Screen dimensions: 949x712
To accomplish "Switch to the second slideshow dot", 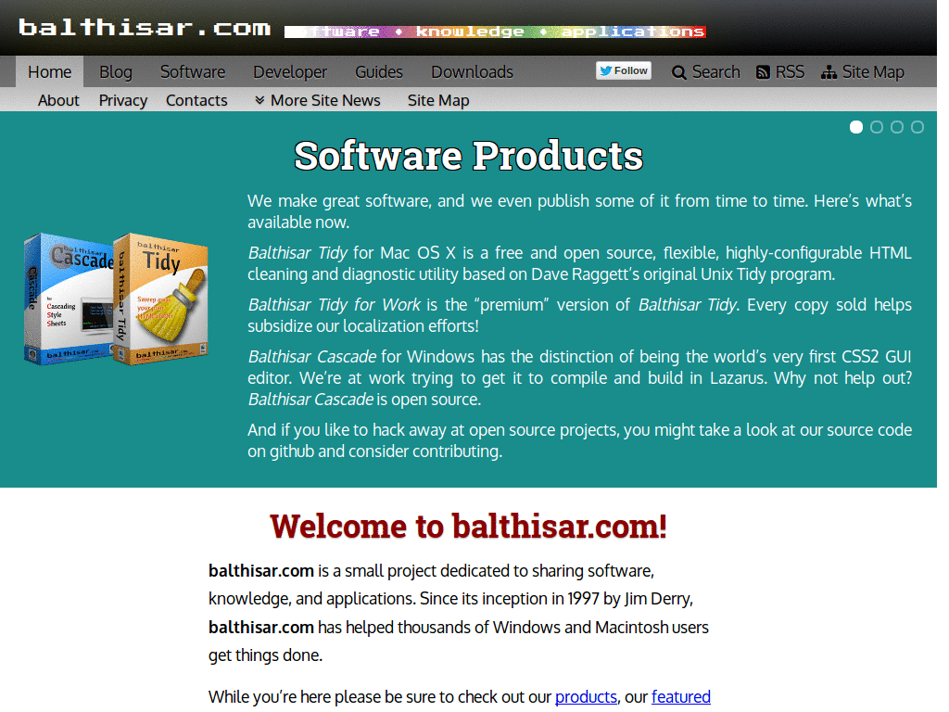I will [x=877, y=127].
